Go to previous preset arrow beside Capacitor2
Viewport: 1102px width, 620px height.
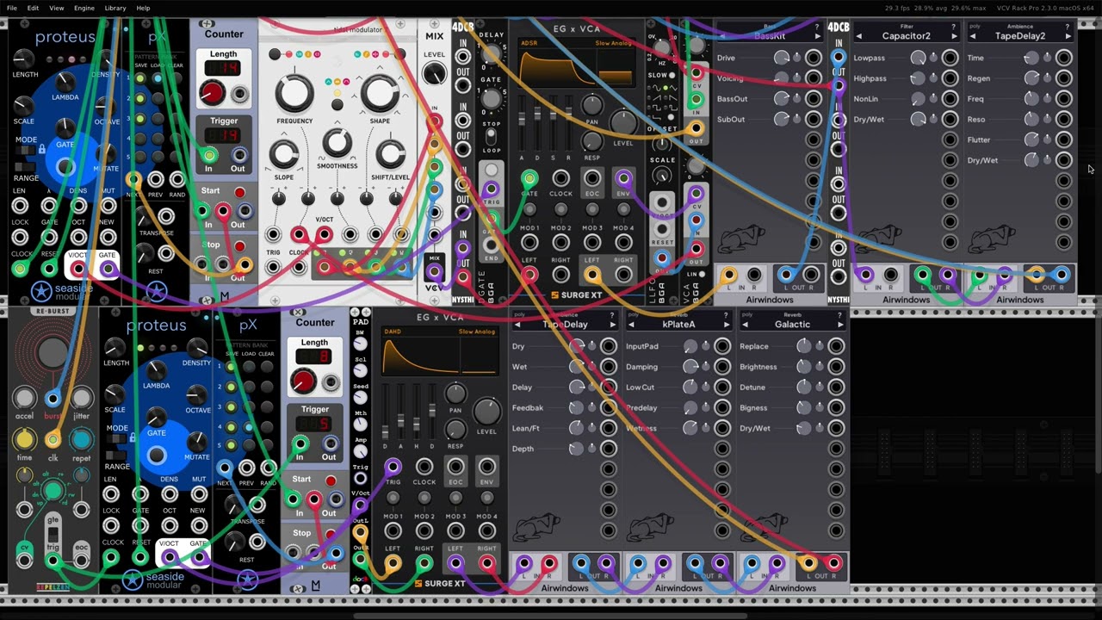coord(858,36)
